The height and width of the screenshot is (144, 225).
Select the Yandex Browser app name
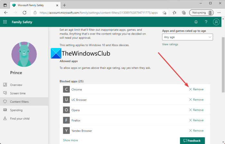[x=82, y=131]
